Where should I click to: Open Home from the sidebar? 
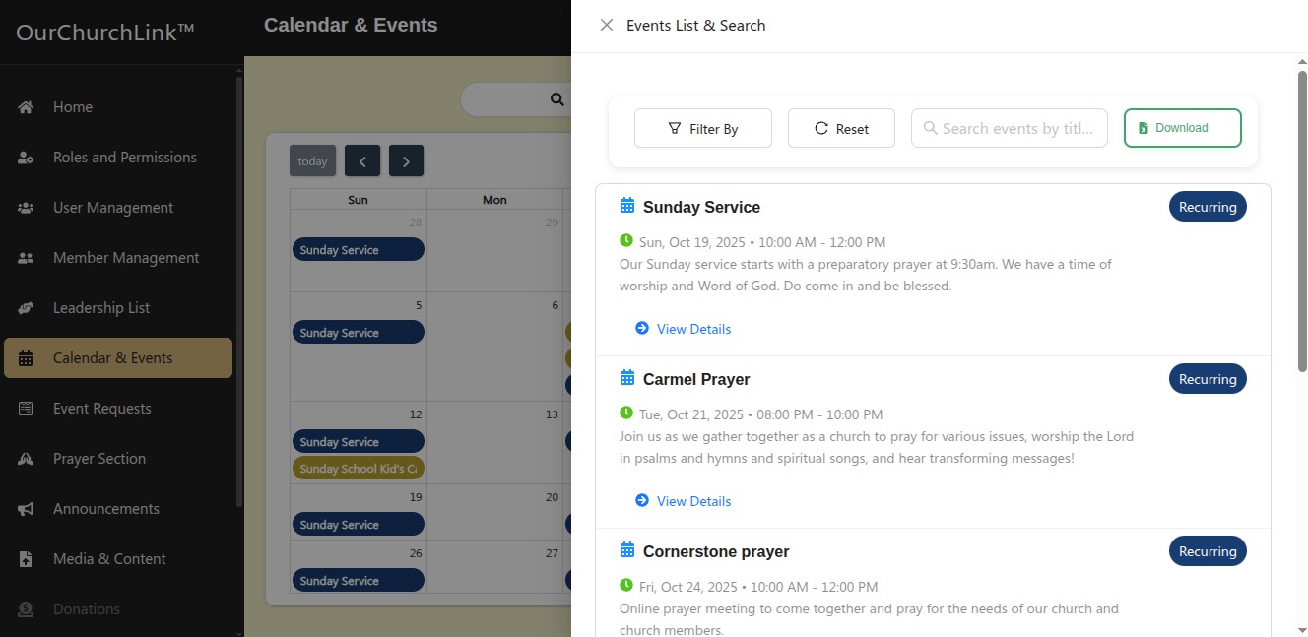coord(72,107)
